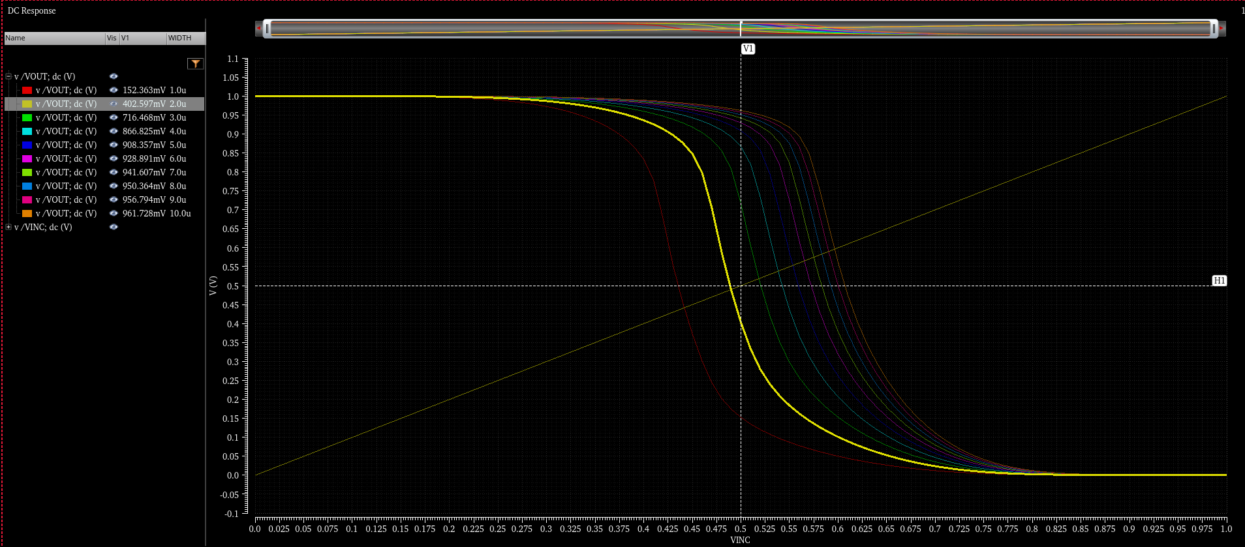This screenshot has width=1245, height=547.
Task: Click the v /VOUT name in the 5.0u row
Action: pos(66,145)
